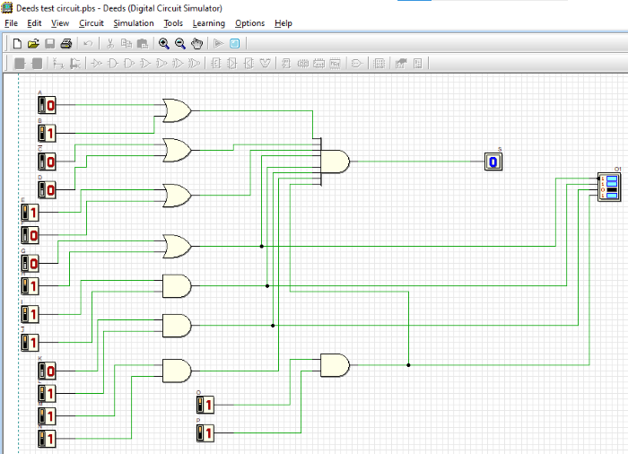This screenshot has width=628, height=454.
Task: Start simulation with play arrow icon
Action: 218,43
